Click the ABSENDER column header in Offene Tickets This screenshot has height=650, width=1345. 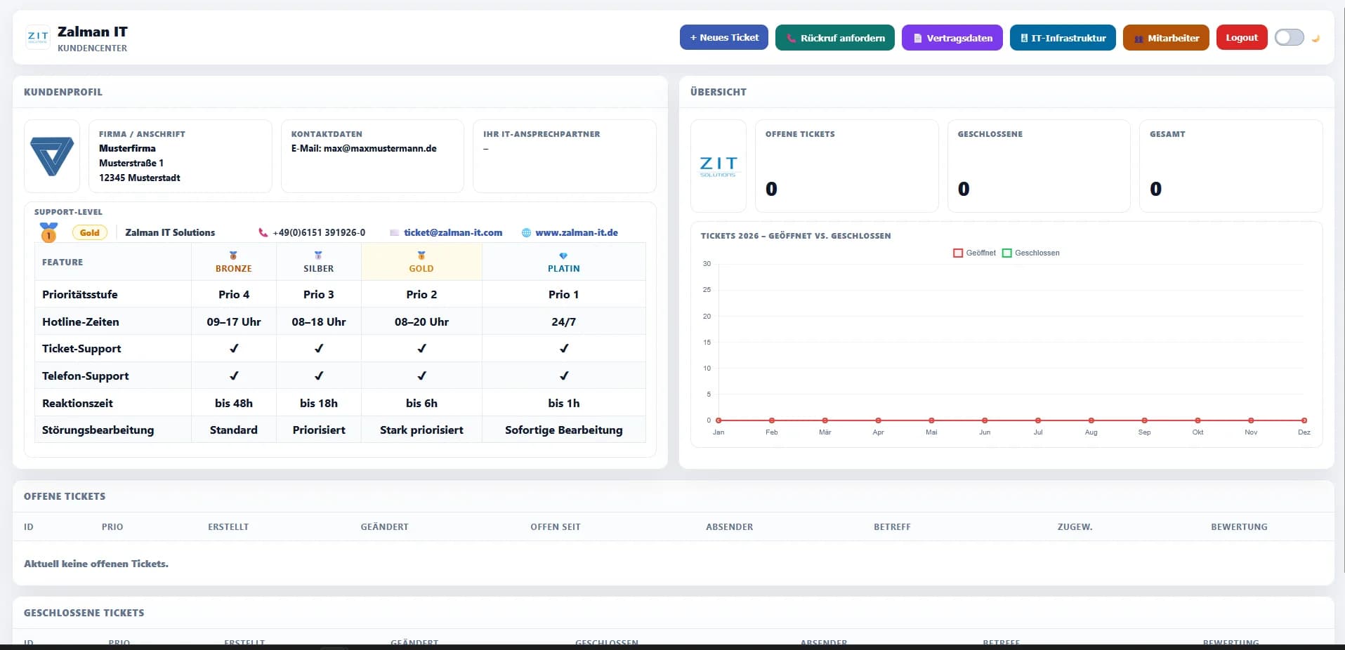pos(729,526)
